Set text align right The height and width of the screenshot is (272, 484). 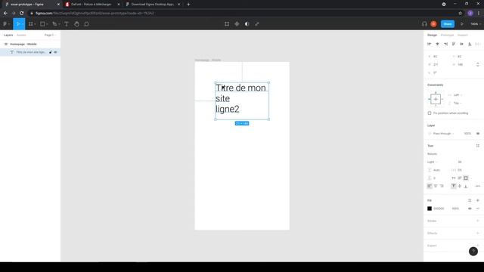tap(442, 186)
